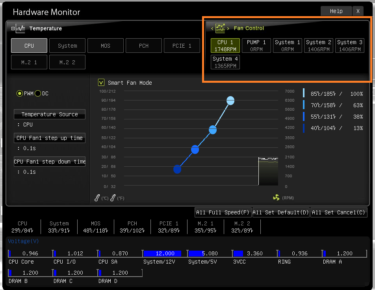The width and height of the screenshot is (375, 290).
Task: Open CPU Fan1 step up time setting
Action: [50, 138]
